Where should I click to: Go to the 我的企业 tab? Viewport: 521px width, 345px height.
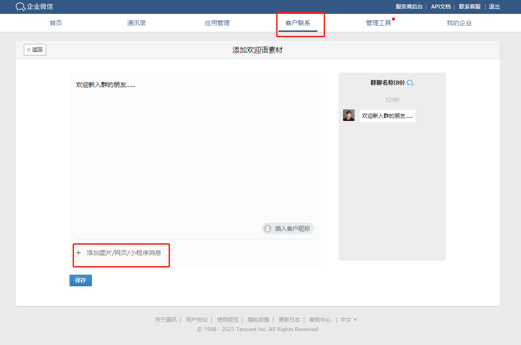[459, 23]
